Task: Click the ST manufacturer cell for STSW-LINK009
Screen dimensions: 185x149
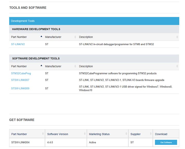Action: 47,88
